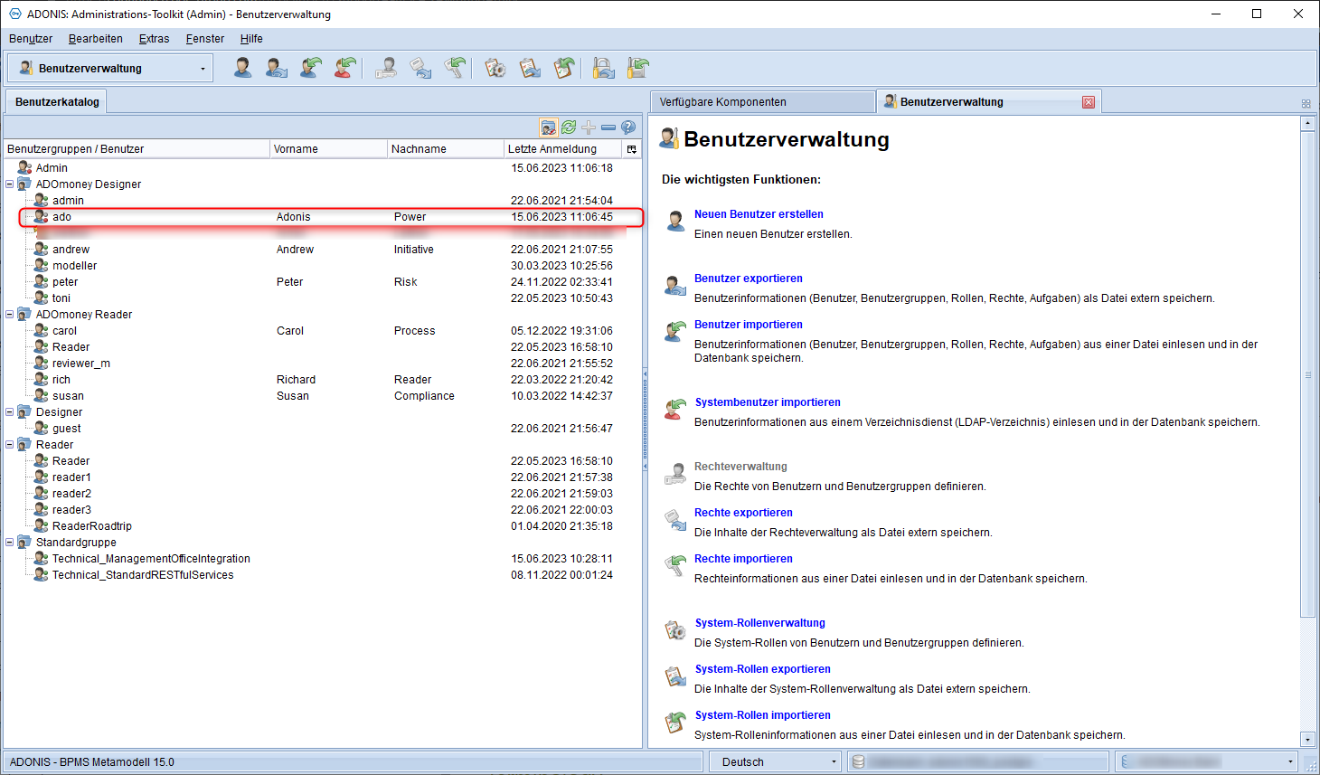Click icon beside 'System-Rollenverwaltung' link
Screen dimensions: 1320x775
[x=675, y=630]
